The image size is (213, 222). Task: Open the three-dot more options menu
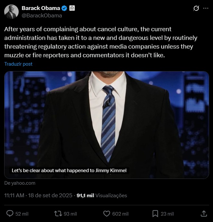[206, 8]
